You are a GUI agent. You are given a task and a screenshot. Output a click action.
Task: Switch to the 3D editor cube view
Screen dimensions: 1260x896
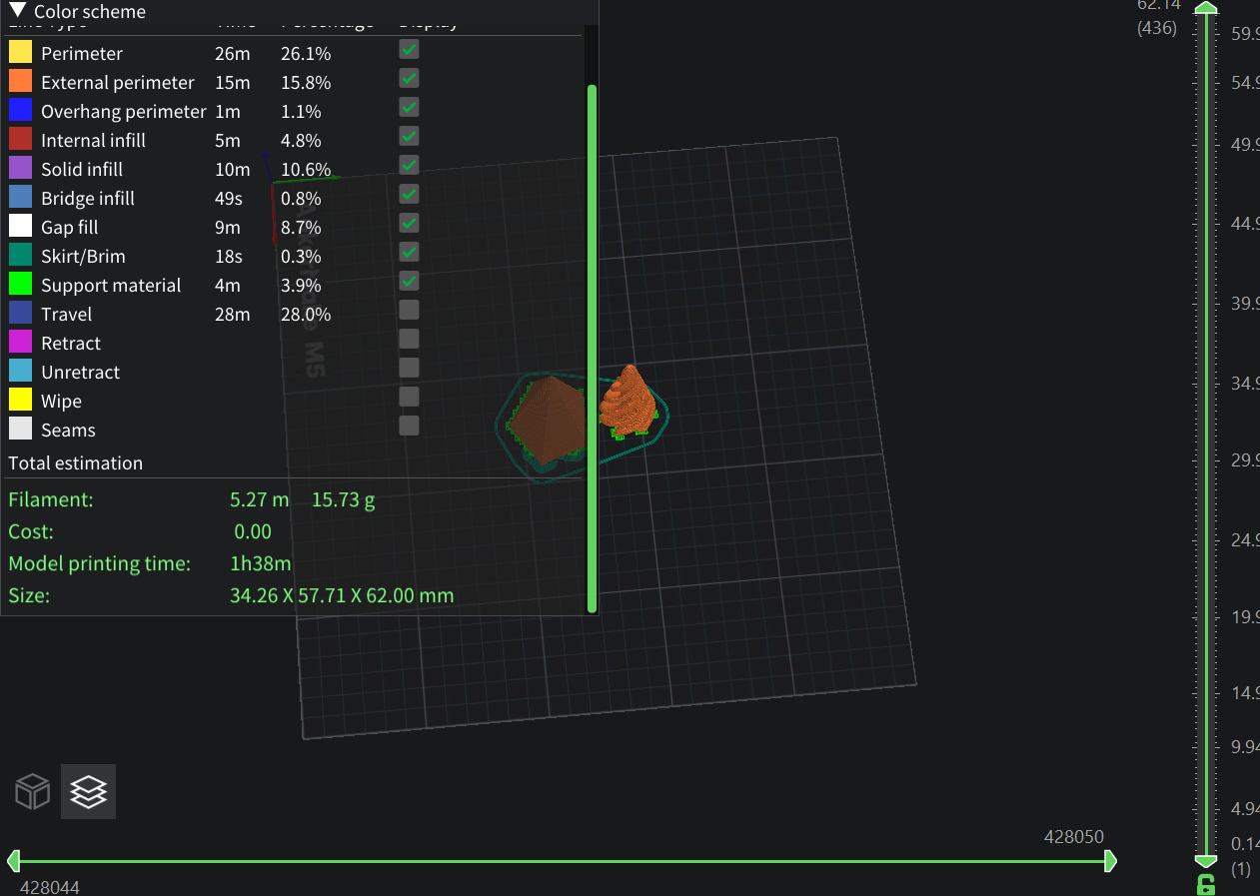click(33, 792)
